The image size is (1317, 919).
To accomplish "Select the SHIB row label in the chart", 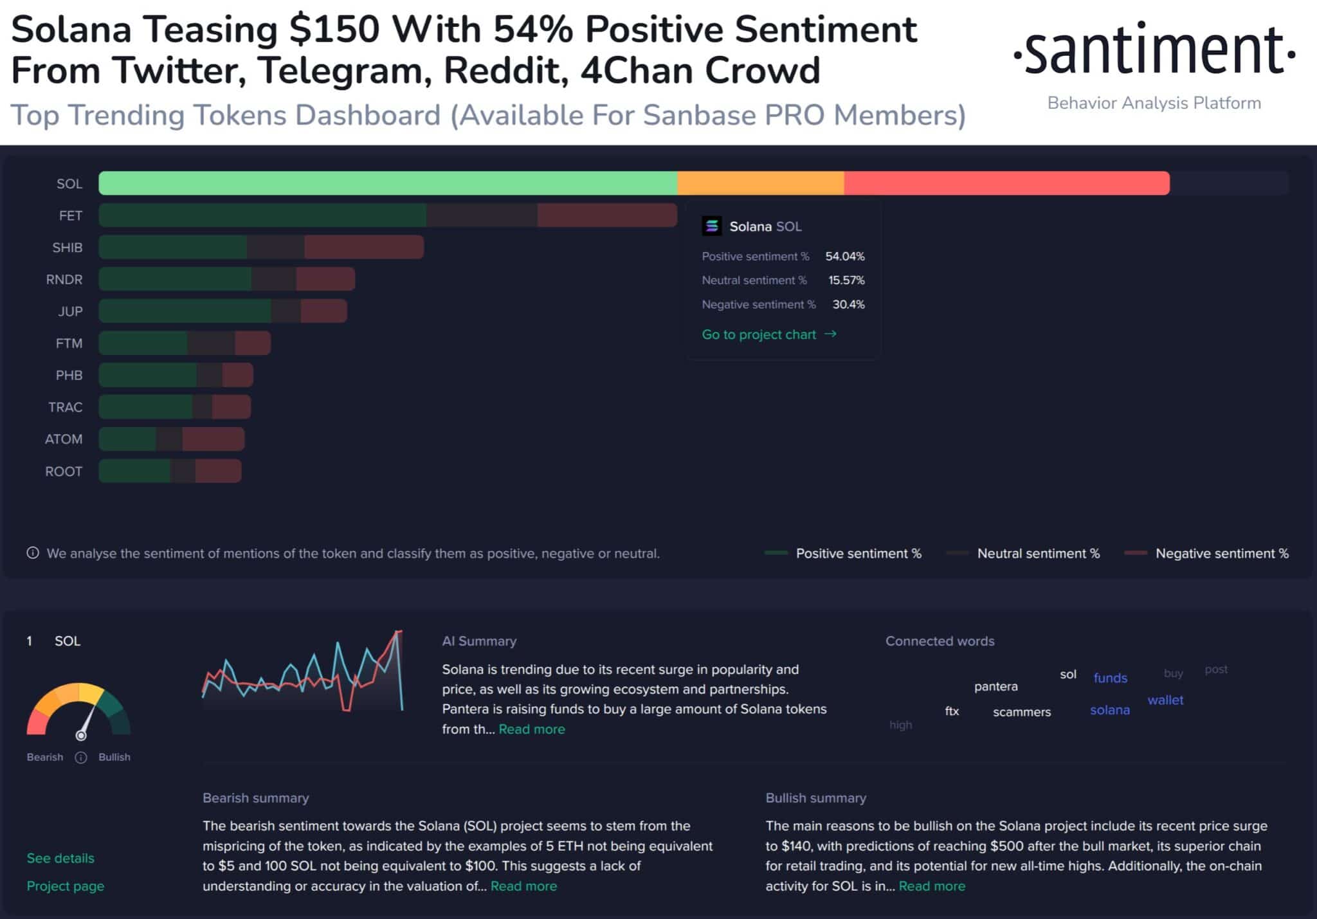I will click(x=67, y=248).
